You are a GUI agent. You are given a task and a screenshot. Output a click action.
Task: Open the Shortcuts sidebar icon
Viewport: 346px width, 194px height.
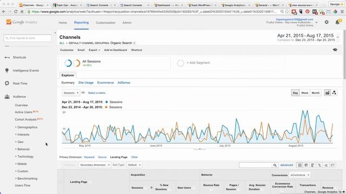pyautogui.click(x=7, y=58)
